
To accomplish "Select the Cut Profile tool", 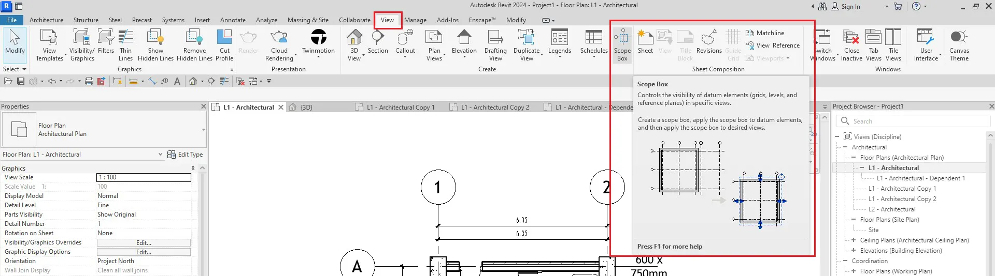I will click(x=224, y=44).
